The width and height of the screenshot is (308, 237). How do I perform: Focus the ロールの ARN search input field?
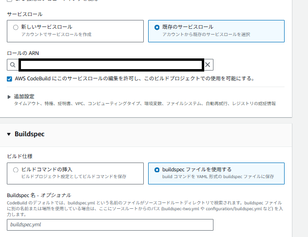click(111, 65)
